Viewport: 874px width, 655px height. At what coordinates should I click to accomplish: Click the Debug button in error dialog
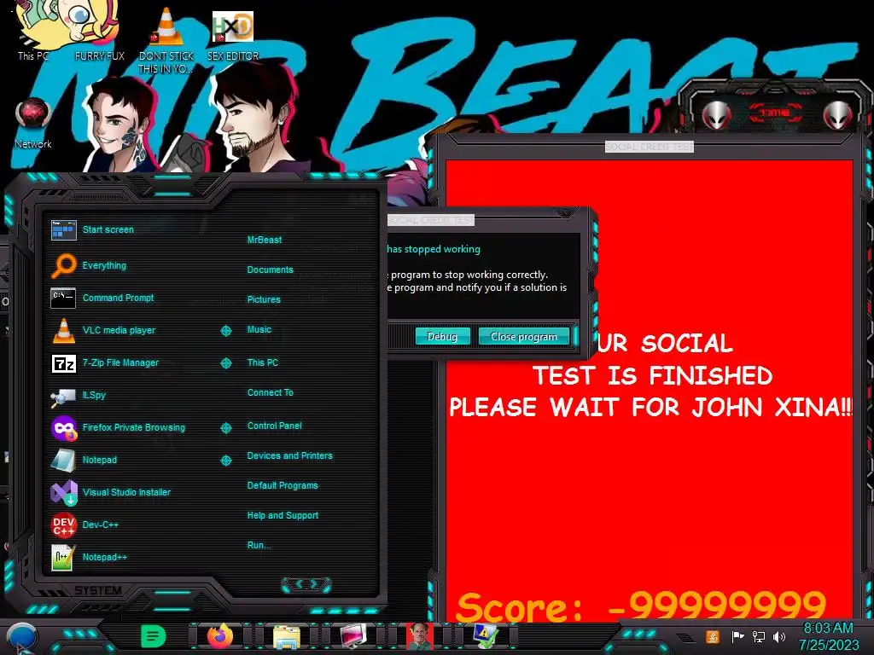pos(442,336)
